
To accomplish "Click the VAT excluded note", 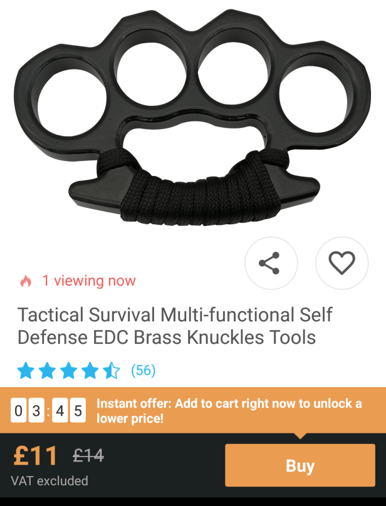I will [50, 481].
